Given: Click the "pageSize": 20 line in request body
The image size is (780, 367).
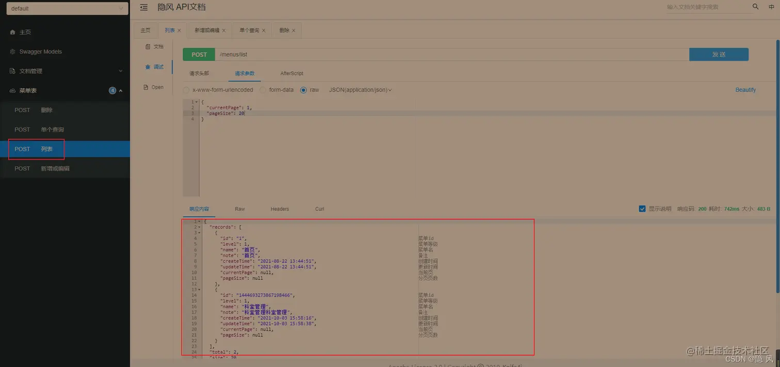Looking at the screenshot, I should (225, 113).
